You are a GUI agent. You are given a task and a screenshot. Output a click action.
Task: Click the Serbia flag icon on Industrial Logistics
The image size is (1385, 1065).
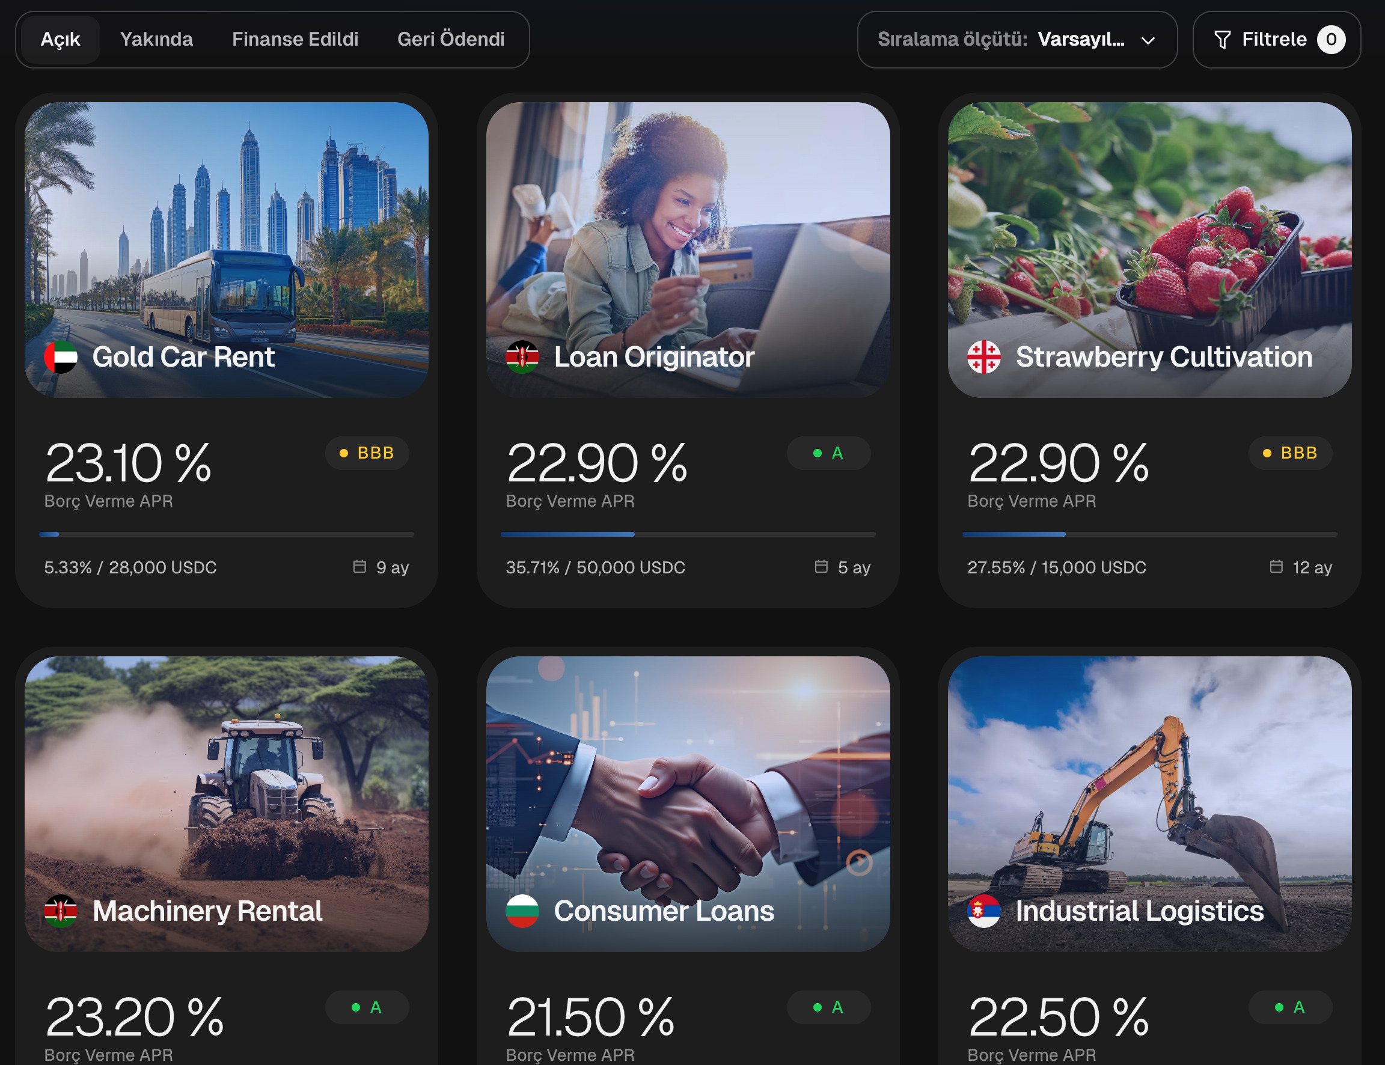tap(984, 911)
